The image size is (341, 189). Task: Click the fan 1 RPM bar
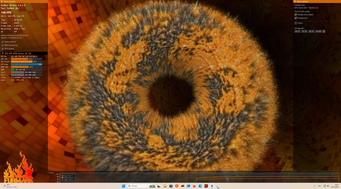[27, 75]
